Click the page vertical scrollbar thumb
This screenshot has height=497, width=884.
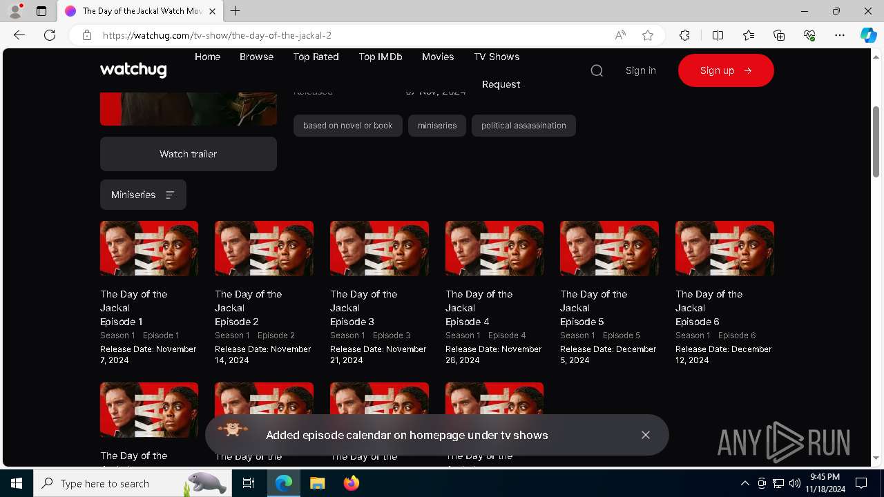tap(876, 142)
